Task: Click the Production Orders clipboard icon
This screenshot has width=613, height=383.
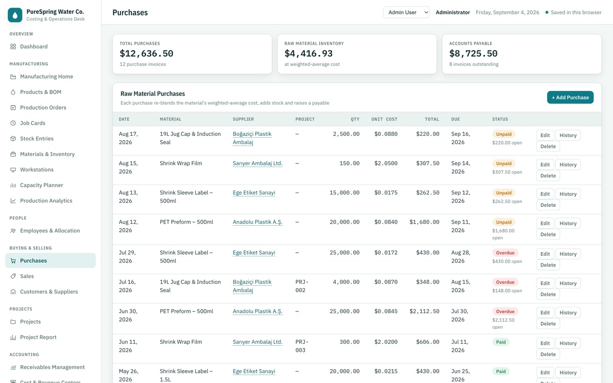Action: pyautogui.click(x=13, y=108)
